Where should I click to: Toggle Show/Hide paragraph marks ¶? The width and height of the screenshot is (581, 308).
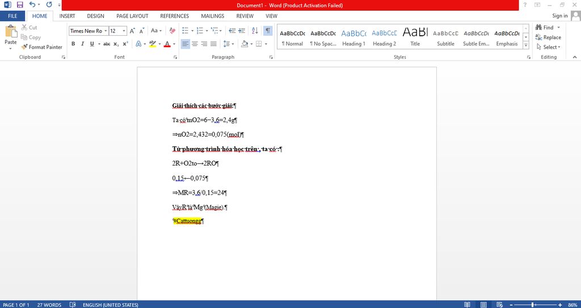coord(268,31)
